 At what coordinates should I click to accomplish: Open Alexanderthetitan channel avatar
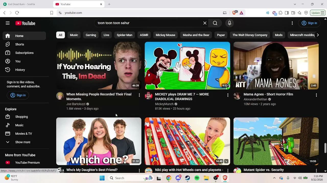pos(237,96)
